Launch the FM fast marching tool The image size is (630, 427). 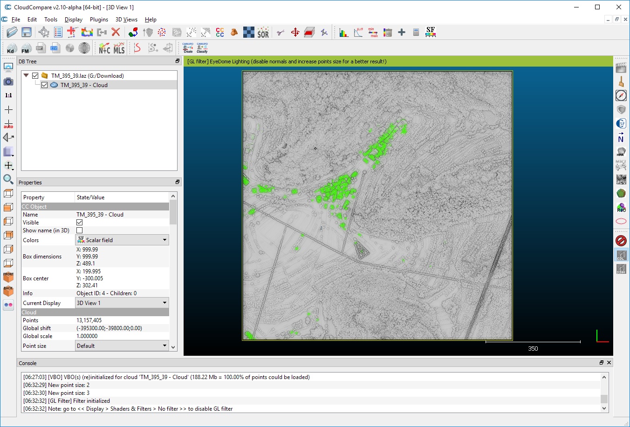coord(26,48)
